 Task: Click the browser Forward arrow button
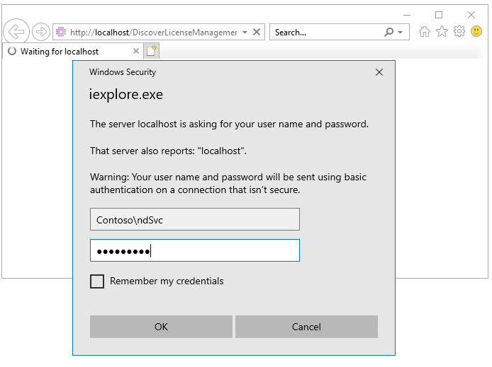[41, 32]
